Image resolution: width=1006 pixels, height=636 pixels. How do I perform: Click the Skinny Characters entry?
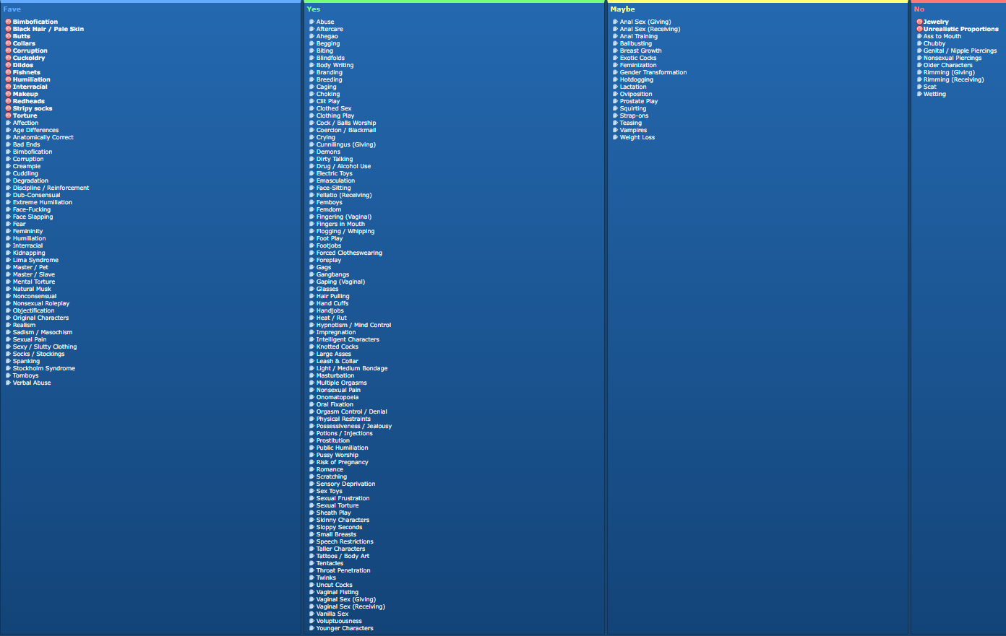pos(343,520)
